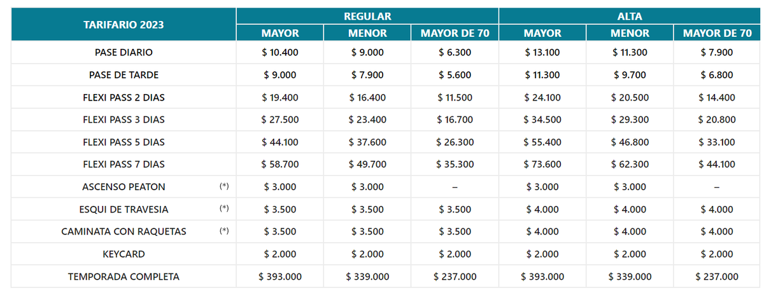
Task: Click the TARIFARIO 2023 header cell
Action: (124, 25)
